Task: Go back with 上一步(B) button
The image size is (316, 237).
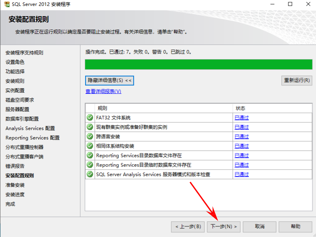Action: pyautogui.click(x=188, y=227)
